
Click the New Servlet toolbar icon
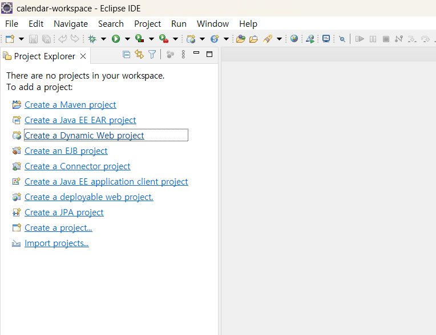(215, 39)
